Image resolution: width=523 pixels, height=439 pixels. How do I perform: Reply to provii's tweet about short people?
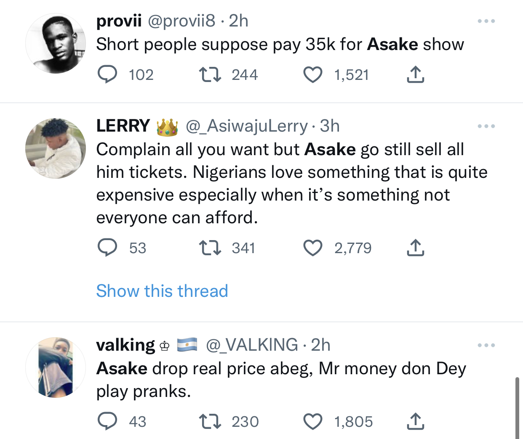[x=107, y=75]
